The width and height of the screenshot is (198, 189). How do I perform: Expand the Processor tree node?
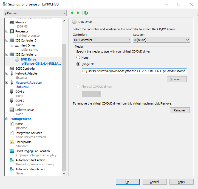(x=7, y=31)
